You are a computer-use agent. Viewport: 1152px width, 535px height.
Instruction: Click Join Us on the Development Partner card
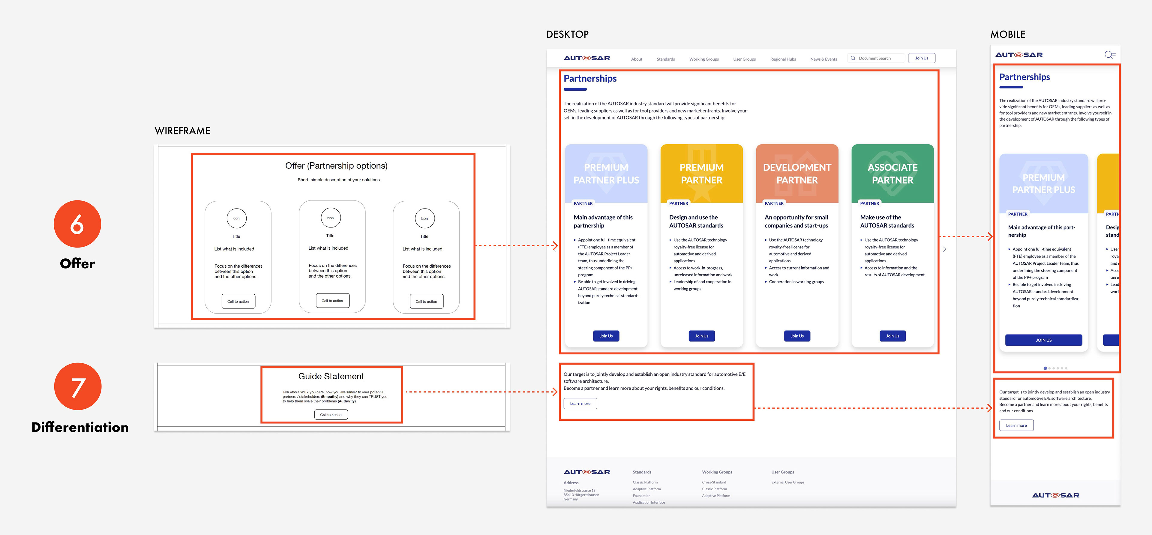(x=797, y=336)
